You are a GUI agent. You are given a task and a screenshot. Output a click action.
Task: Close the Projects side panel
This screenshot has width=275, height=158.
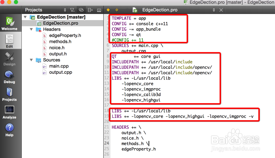tap(99, 10)
